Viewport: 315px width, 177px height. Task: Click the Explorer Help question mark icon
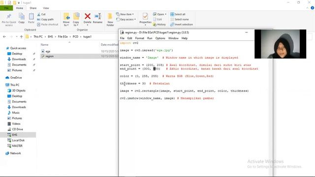[313, 8]
